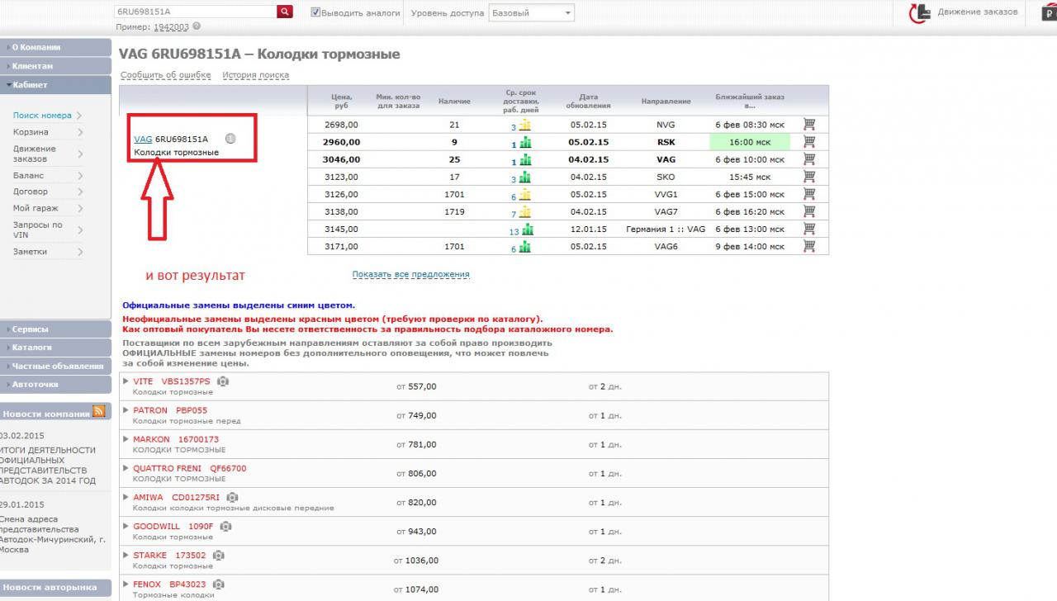
Task: Open delivery chart in the 3046,00 row
Action: click(x=525, y=160)
